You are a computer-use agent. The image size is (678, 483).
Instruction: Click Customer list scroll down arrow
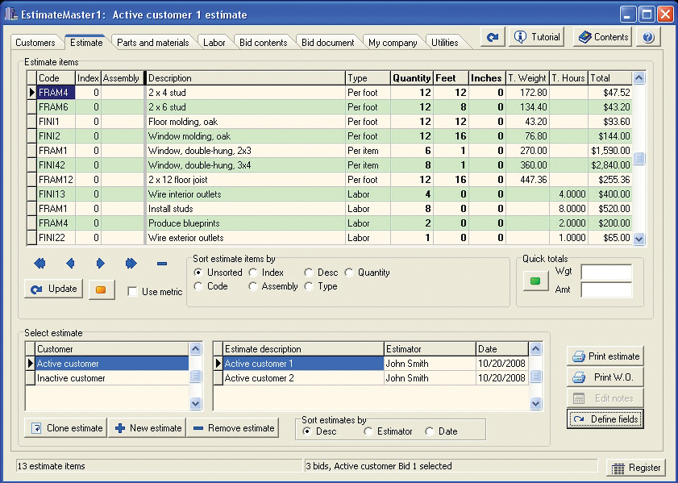pos(195,403)
